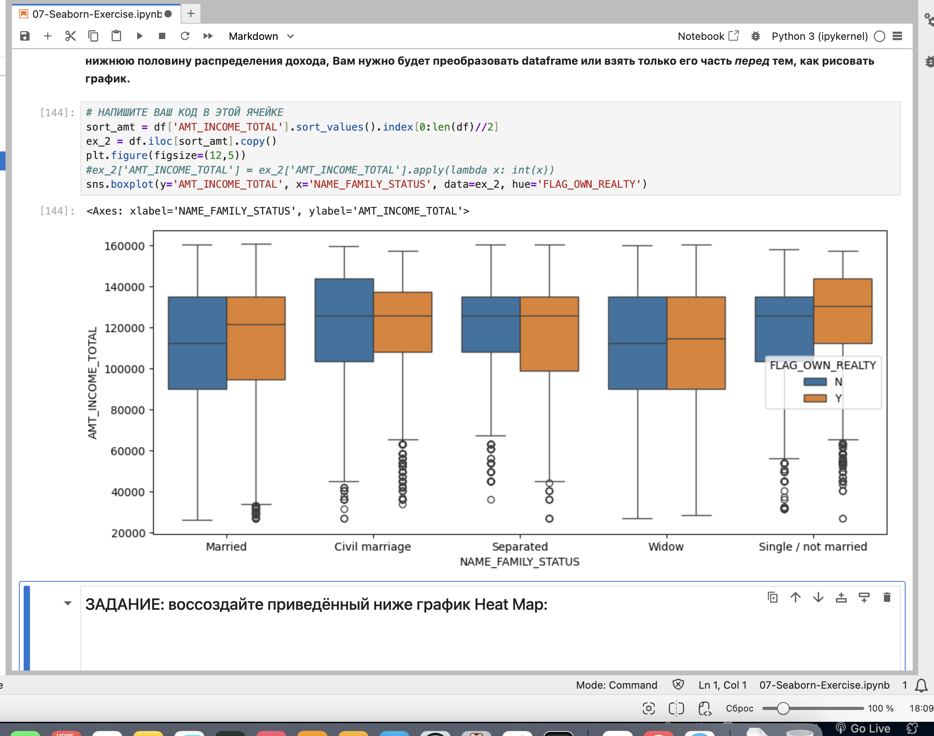Open property inspector gears in right sidebar
The image size is (934, 736).
tap(929, 19)
